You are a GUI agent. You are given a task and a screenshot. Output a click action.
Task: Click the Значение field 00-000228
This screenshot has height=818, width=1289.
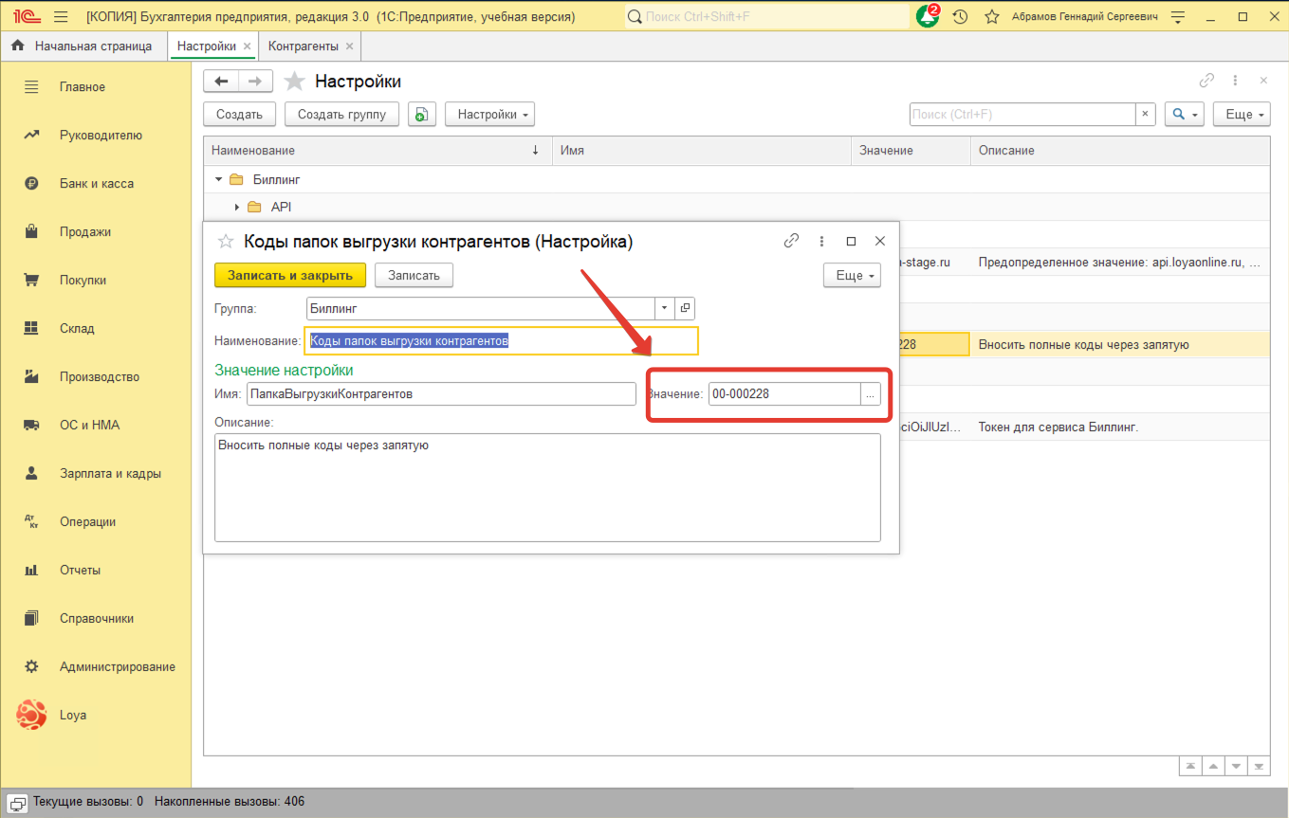(784, 393)
